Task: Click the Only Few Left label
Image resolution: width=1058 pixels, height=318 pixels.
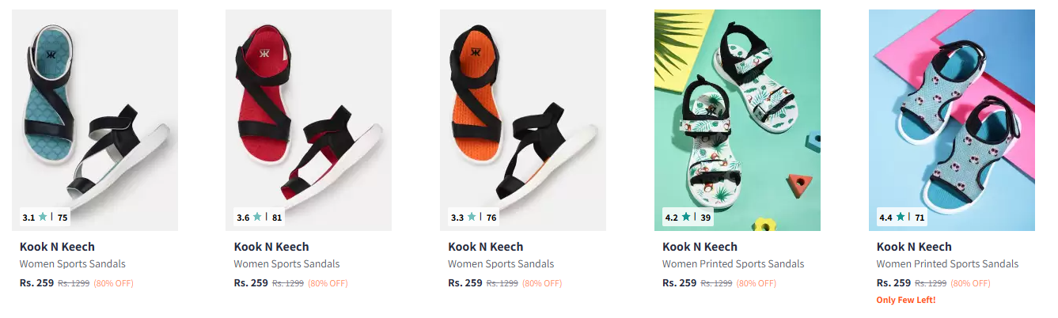Action: pos(906,301)
